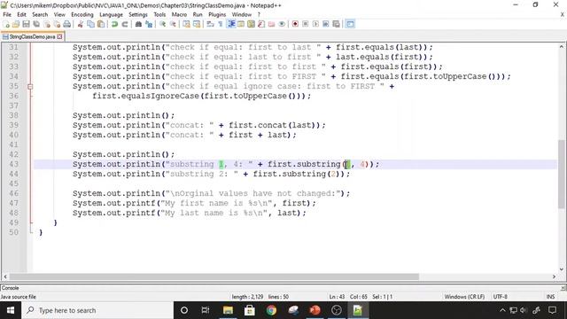Image resolution: width=567 pixels, height=319 pixels.
Task: Click the horizontal scrollbar thumb
Action: 214,276
